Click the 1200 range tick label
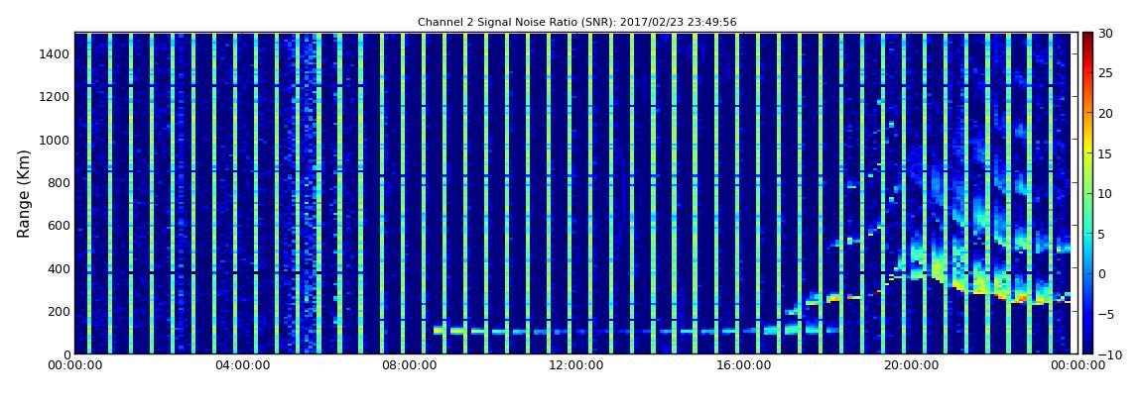 (56, 97)
